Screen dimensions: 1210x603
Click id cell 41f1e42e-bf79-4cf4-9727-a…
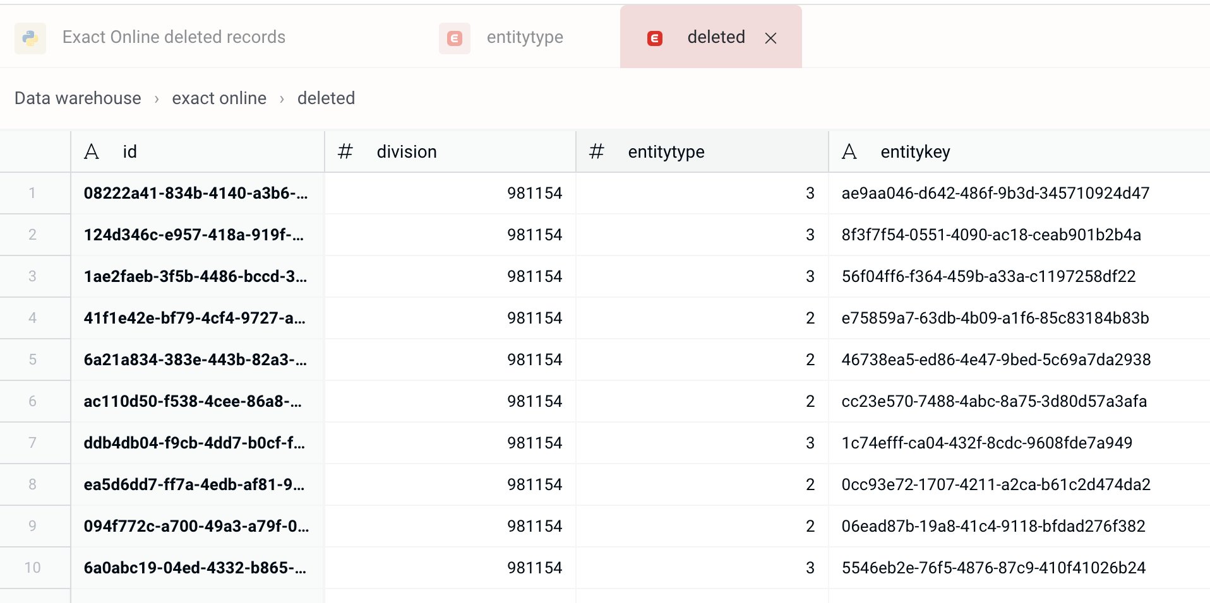(198, 318)
